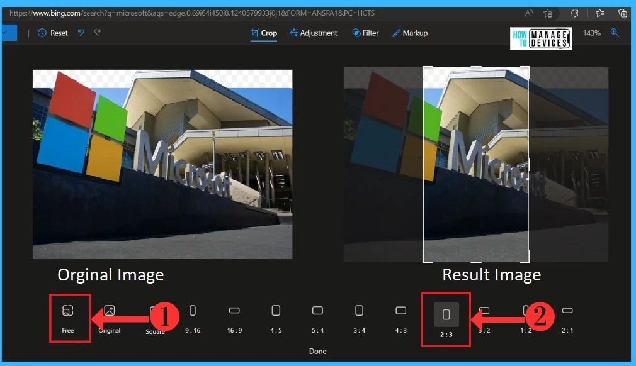Open the Favorites list icon
This screenshot has width=636, height=366.
[600, 13]
